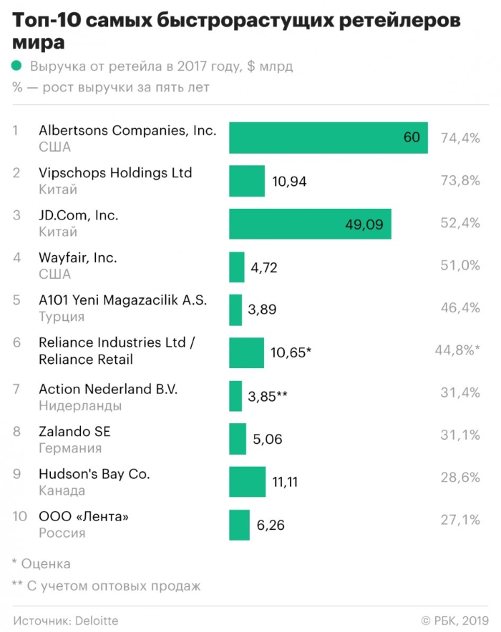
Task: Click the 74,4% growth value
Action: tap(460, 138)
